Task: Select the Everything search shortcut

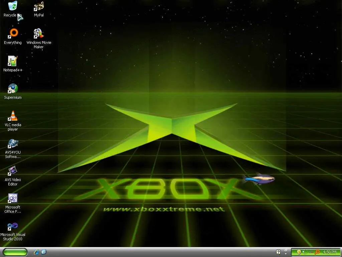Action: (x=13, y=36)
